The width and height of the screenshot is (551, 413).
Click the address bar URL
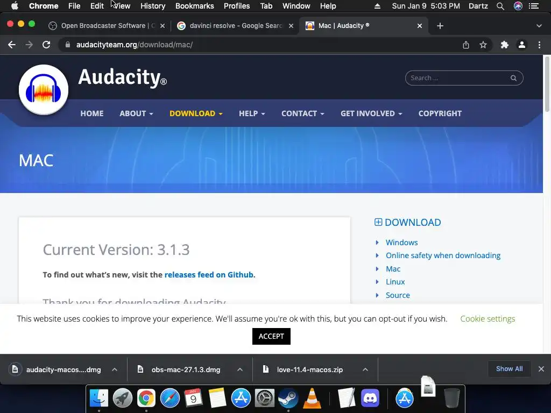pyautogui.click(x=134, y=45)
